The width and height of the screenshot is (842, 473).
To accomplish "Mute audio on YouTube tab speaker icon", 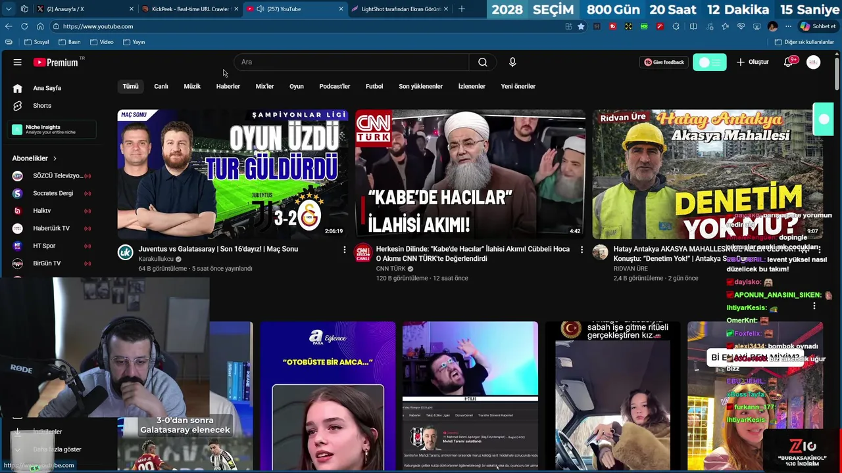I will 260,9.
